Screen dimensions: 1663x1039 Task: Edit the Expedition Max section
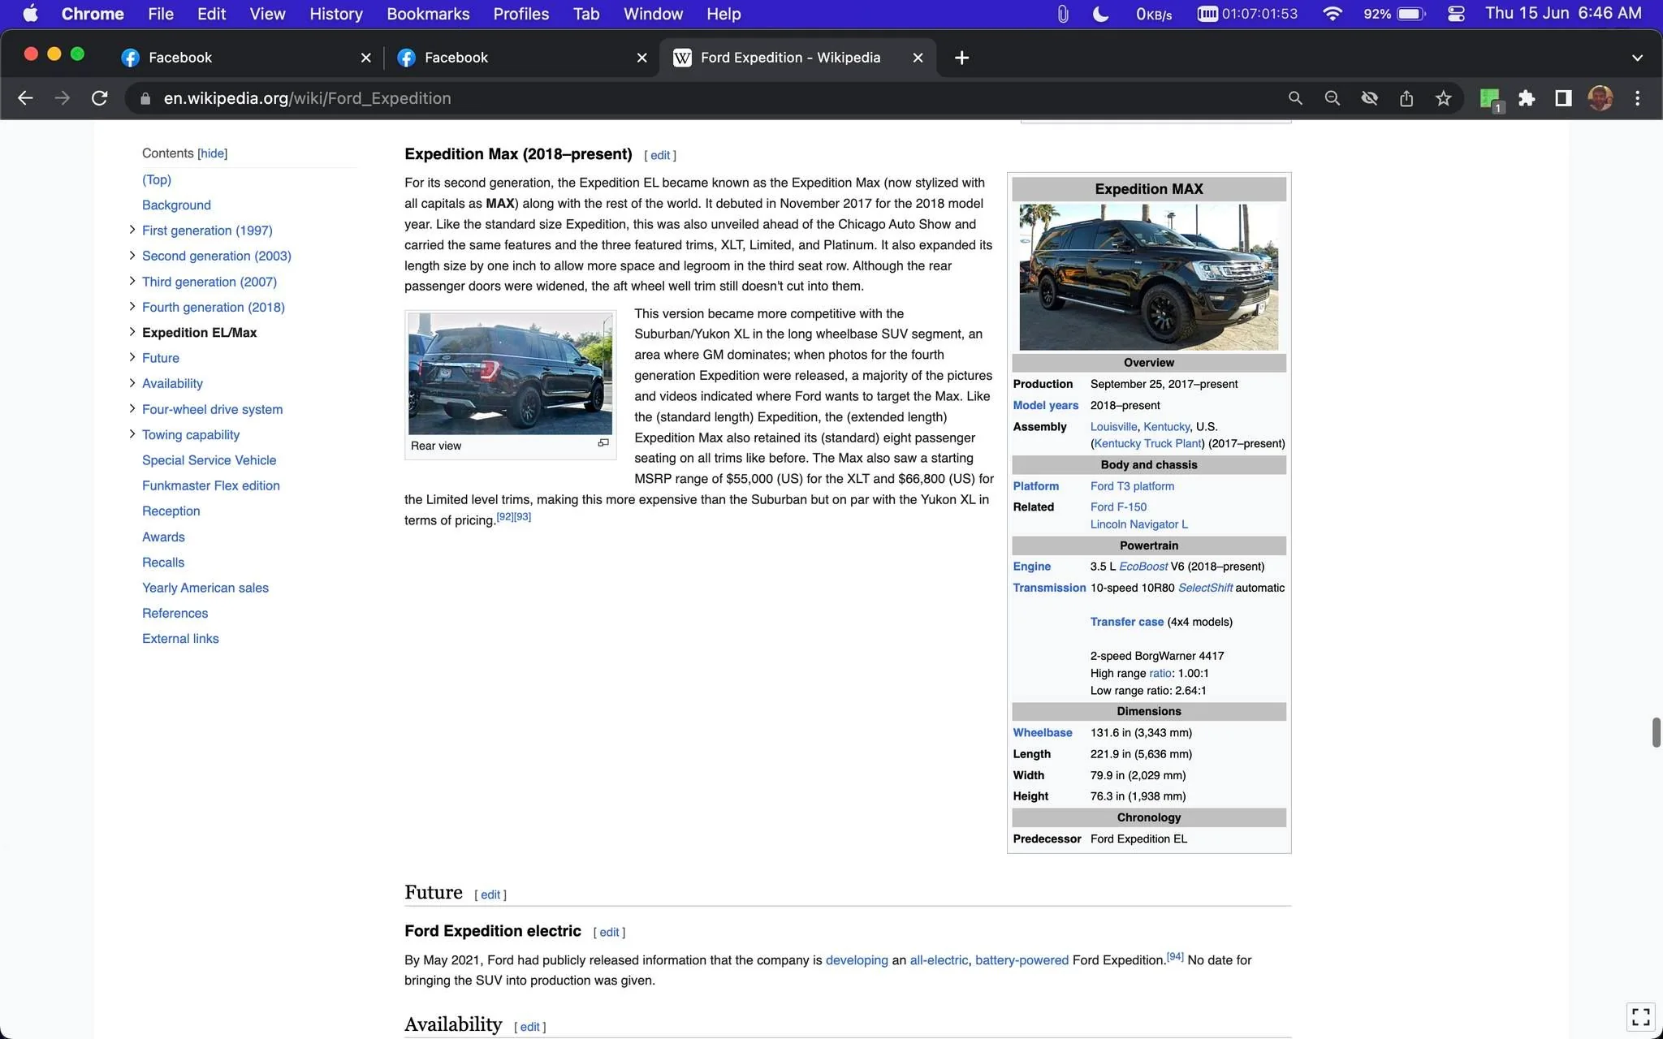pos(660,155)
